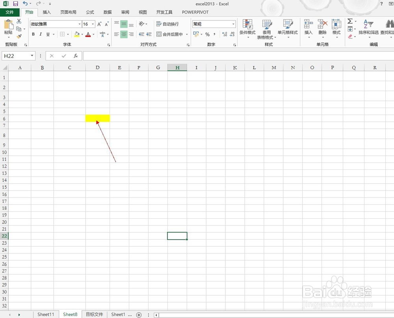Switch to Page Layout (页面布局) tab
394x318 pixels.
(x=68, y=12)
